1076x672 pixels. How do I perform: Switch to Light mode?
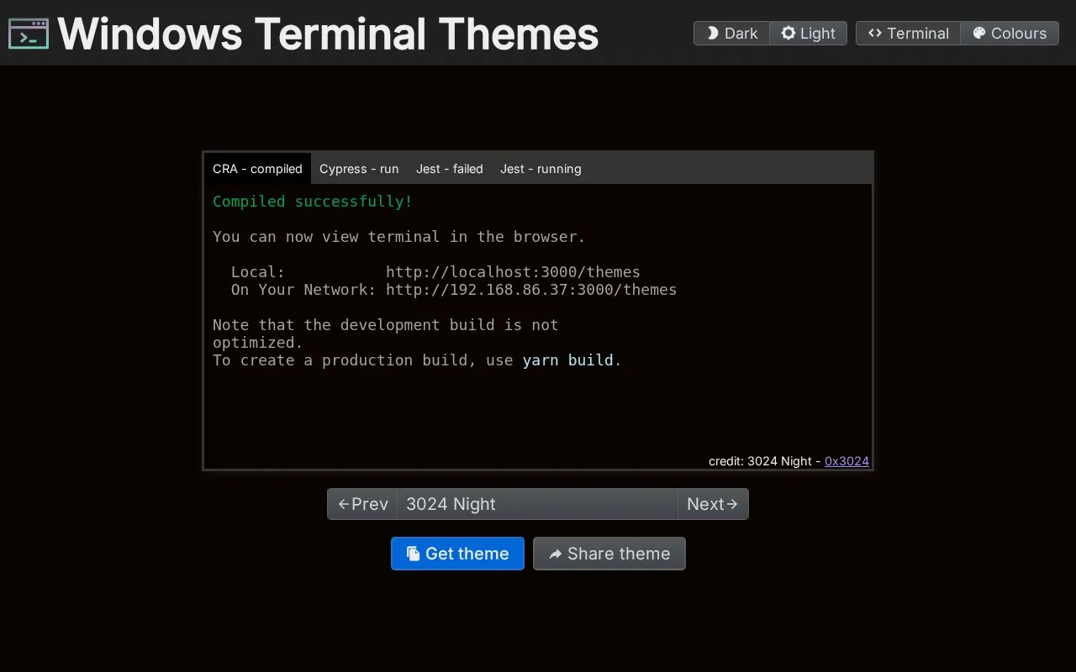(808, 34)
